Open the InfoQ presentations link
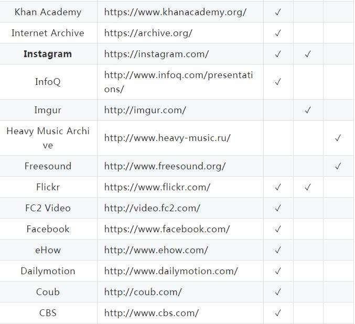Screen dimensions: 355x324 (178, 75)
